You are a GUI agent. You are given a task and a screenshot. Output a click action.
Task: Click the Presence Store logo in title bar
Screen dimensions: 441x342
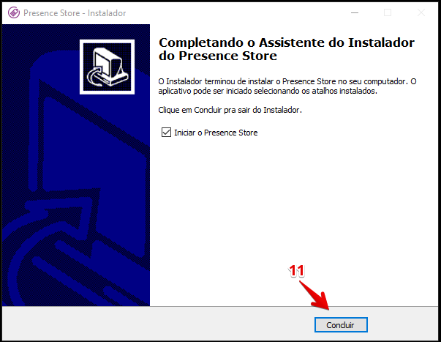(14, 13)
